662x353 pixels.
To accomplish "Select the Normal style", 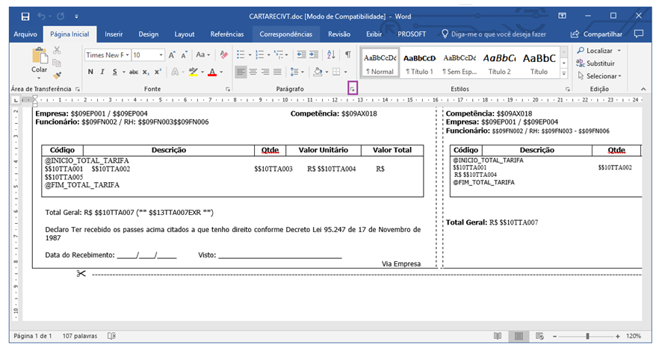I will [x=380, y=63].
